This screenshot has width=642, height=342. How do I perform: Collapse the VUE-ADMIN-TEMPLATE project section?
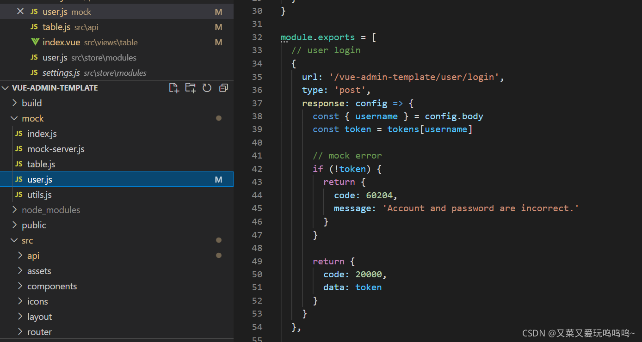click(6, 88)
